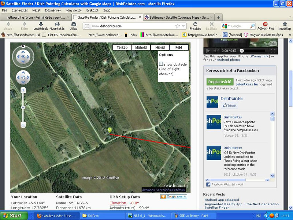Like DishPointer with the Tetszik button
Viewport: 293px width, 220px height.
230,106
